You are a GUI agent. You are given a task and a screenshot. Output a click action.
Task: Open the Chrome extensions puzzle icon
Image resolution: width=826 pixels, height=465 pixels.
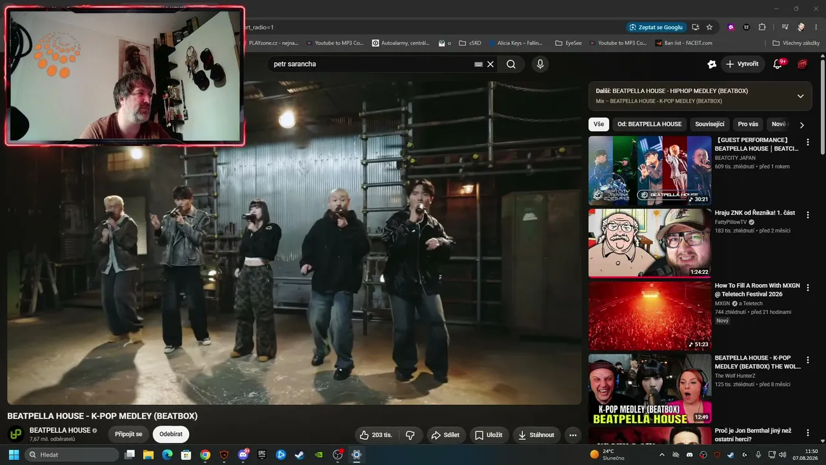pos(762,27)
